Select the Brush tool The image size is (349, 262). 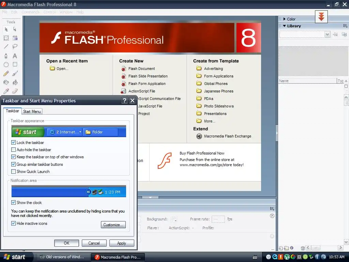[15, 73]
